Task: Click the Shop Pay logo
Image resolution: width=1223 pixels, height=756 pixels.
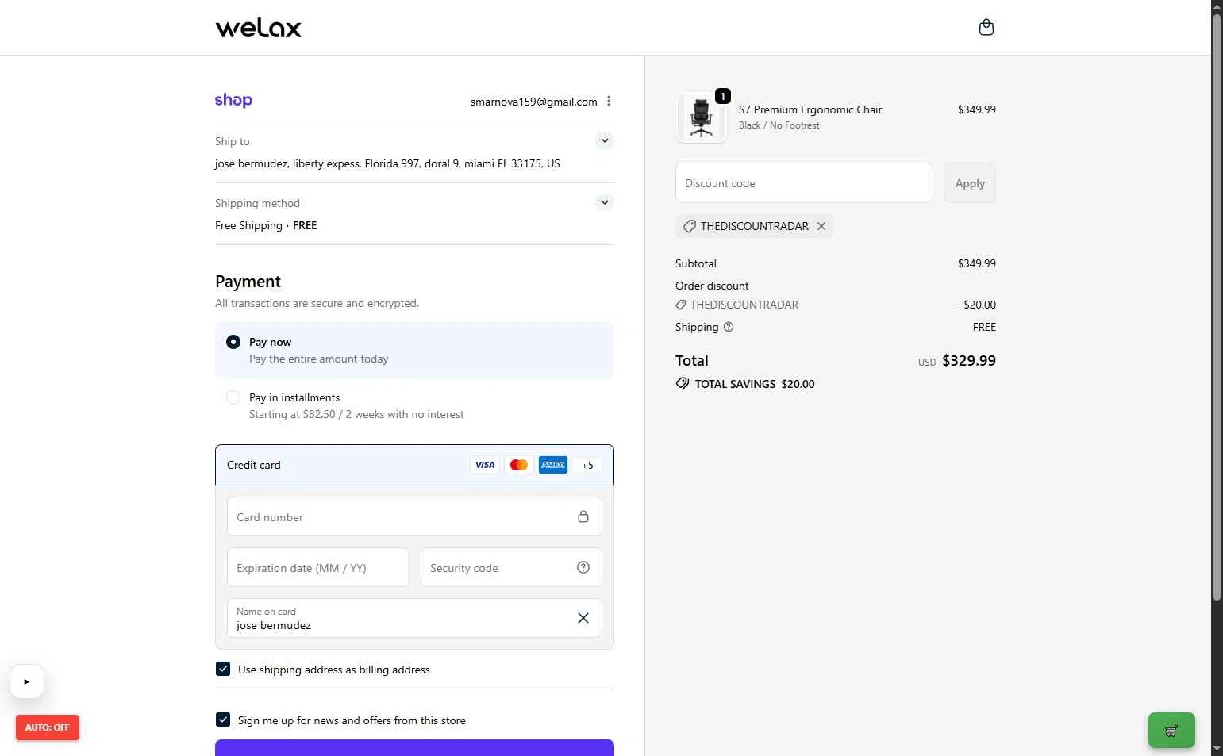Action: click(x=233, y=101)
